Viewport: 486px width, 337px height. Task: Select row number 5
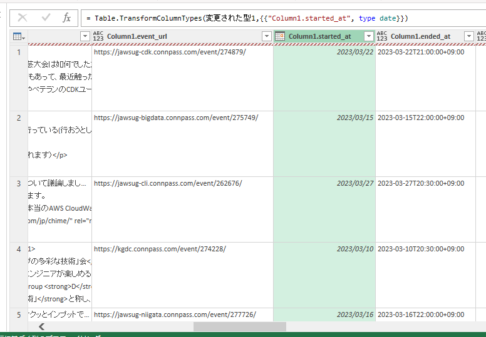(19, 314)
